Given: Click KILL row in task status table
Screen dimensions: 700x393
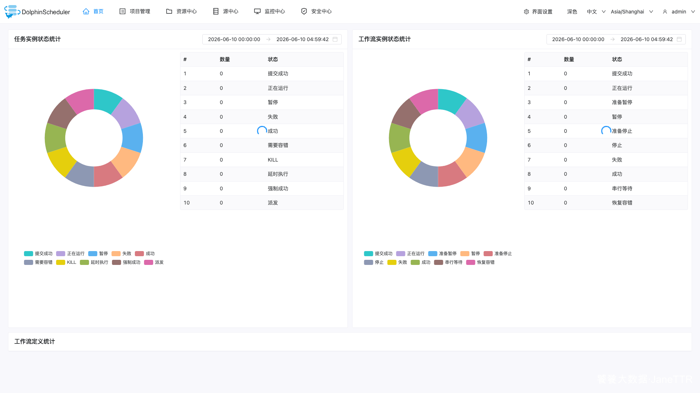Looking at the screenshot, I should (x=262, y=160).
